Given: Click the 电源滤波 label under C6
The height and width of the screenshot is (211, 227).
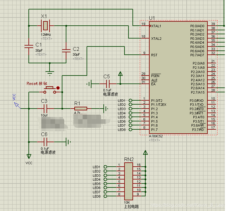Looking at the screenshot, I should click(48, 152).
